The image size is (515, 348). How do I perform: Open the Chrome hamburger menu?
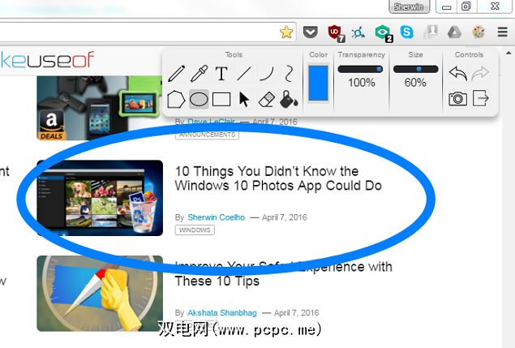coord(503,32)
